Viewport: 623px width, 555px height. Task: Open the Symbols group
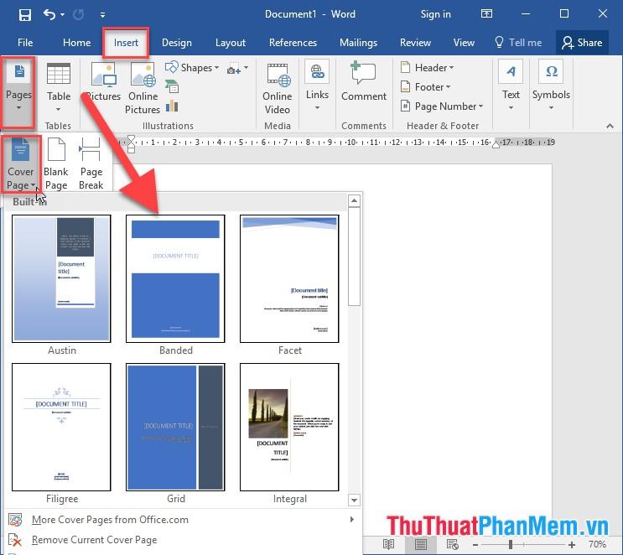[x=551, y=86]
